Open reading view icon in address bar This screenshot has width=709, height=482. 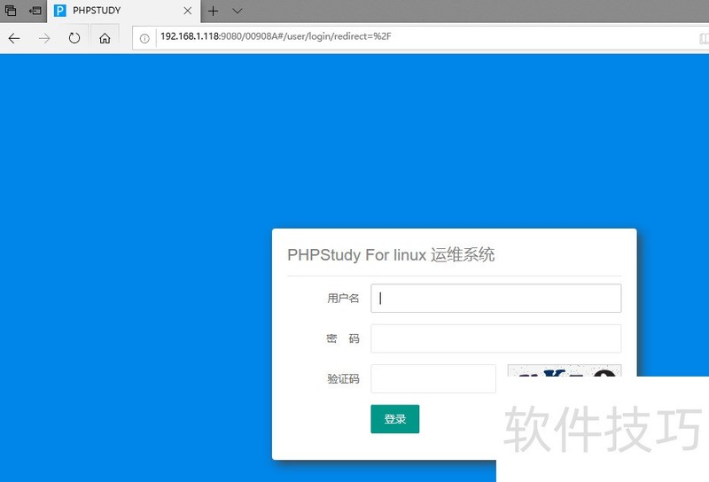(x=704, y=38)
